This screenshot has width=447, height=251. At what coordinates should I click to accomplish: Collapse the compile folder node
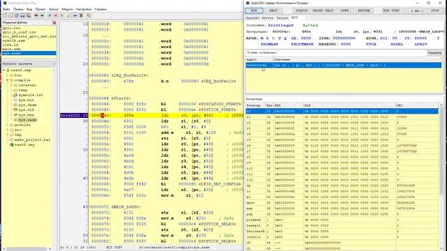(8, 80)
